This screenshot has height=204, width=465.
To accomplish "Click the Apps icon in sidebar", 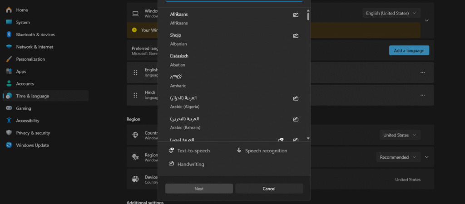I will [9, 71].
